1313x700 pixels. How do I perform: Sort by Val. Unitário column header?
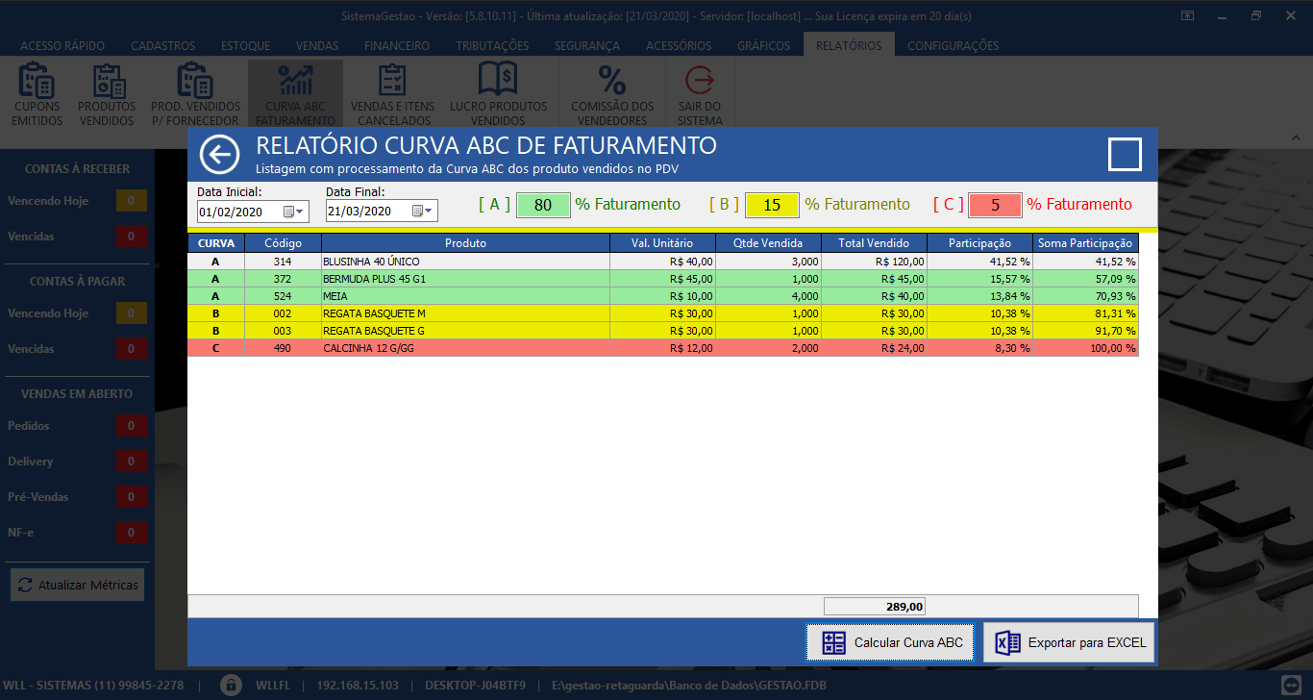tap(662, 243)
